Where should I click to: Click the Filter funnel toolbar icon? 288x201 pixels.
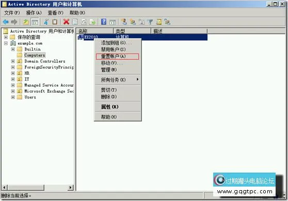pyautogui.click(x=150, y=22)
